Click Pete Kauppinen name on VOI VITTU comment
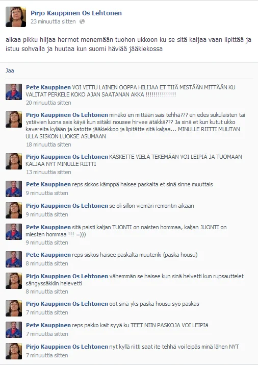The height and width of the screenshot is (365, 258). [x=48, y=87]
